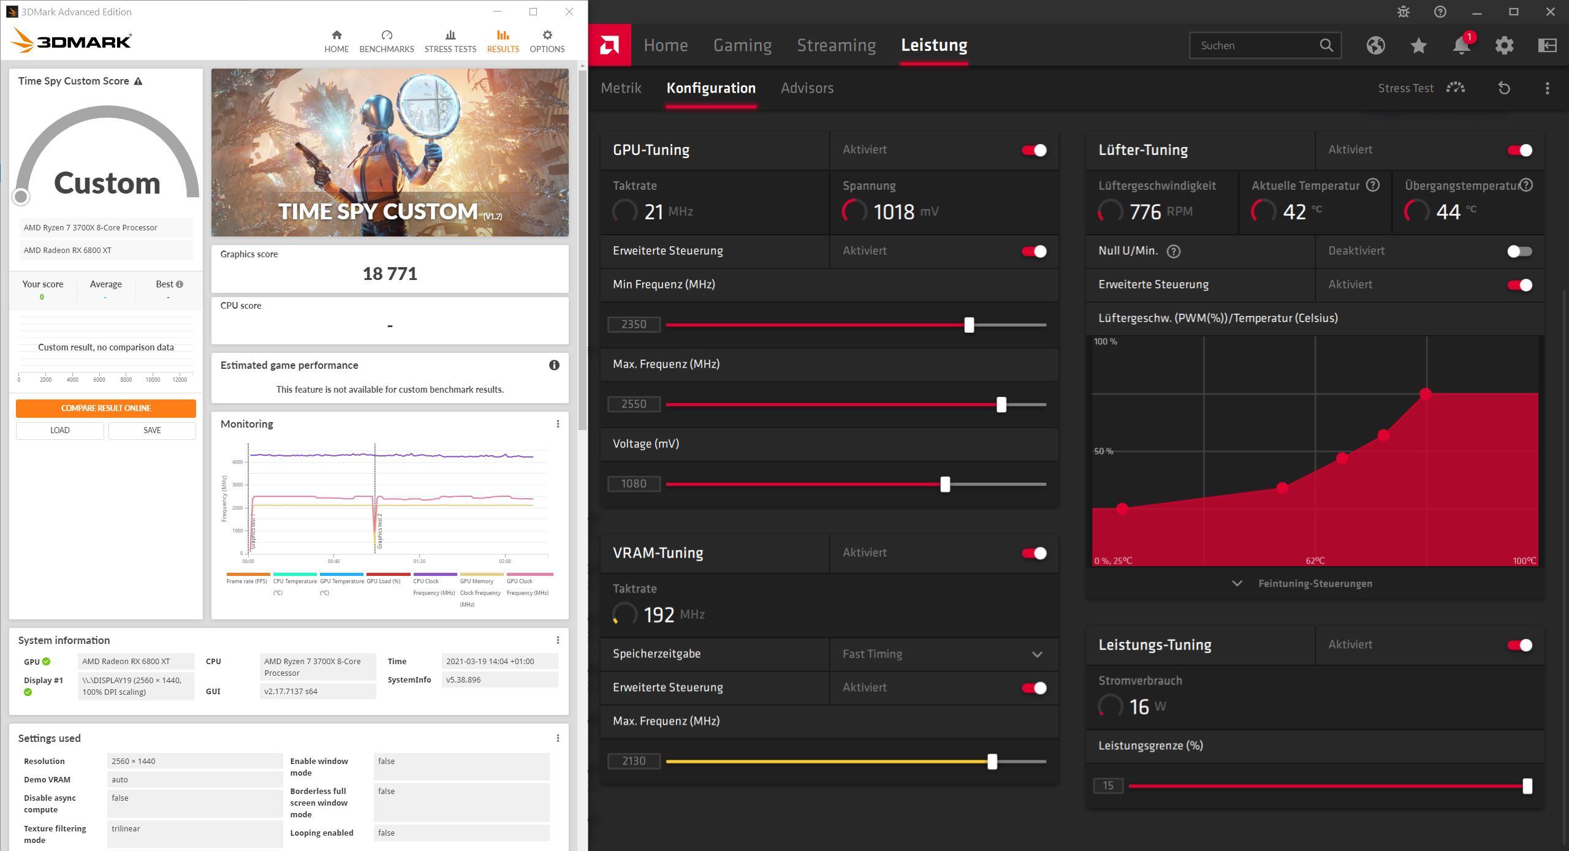This screenshot has height=851, width=1569.
Task: Open the web browser globe icon
Action: tap(1375, 45)
